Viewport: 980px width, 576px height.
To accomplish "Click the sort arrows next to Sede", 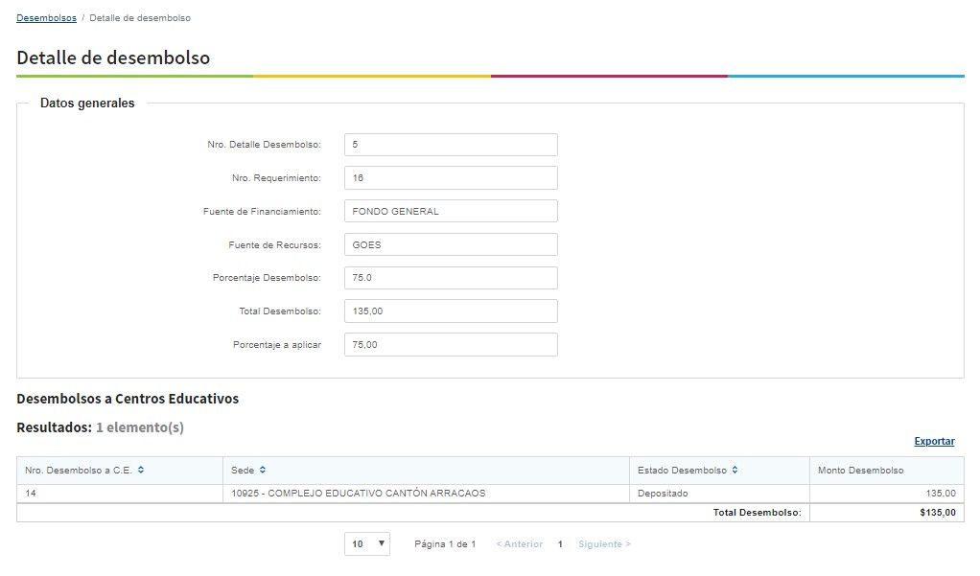I will 263,471.
